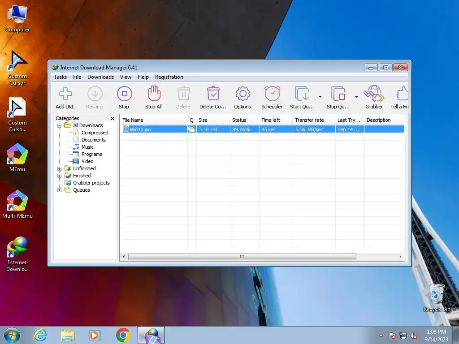Select the Queues tree item

click(x=82, y=190)
